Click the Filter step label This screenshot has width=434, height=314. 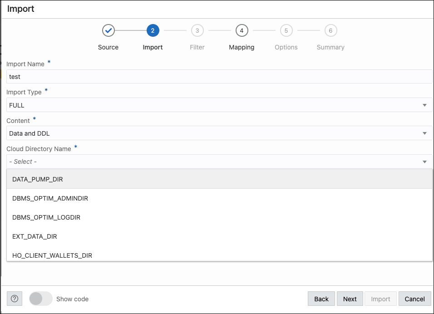[197, 47]
